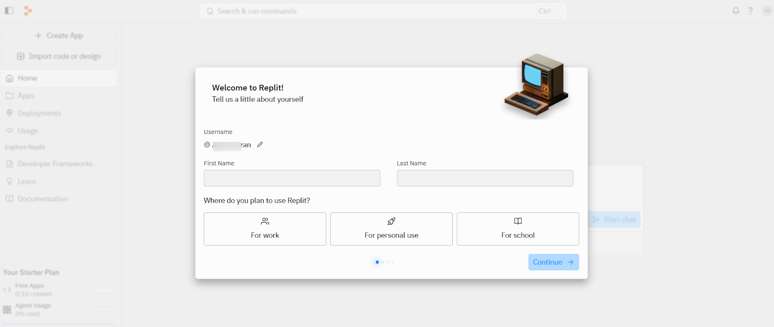Click the Agent Usage progress bar
The width and height of the screenshot is (774, 327).
coord(104,310)
